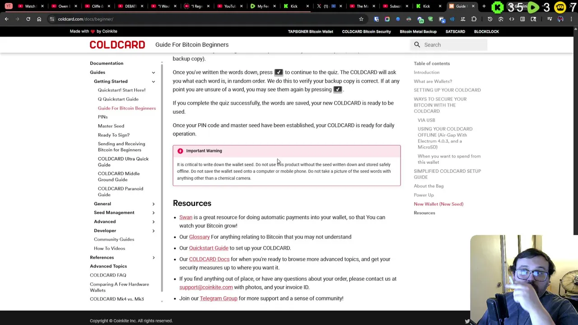Expand the General section arrow
The image size is (578, 325).
[x=153, y=204]
